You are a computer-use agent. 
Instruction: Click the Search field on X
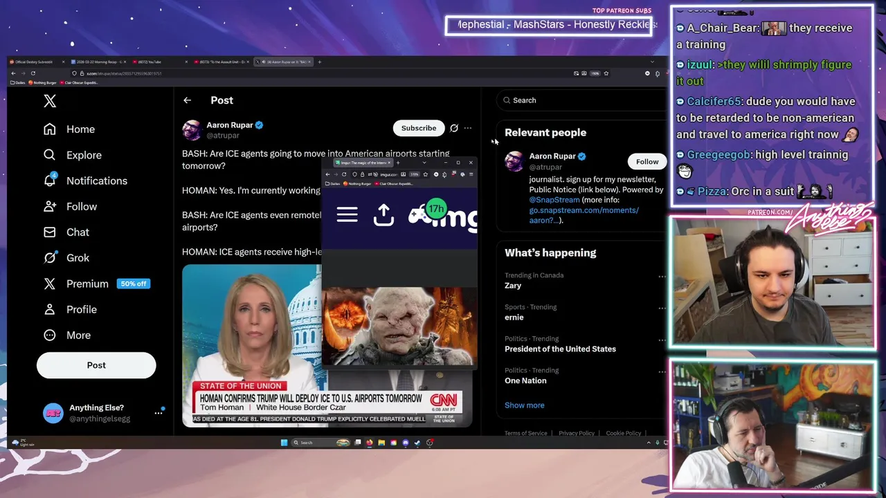tap(580, 100)
